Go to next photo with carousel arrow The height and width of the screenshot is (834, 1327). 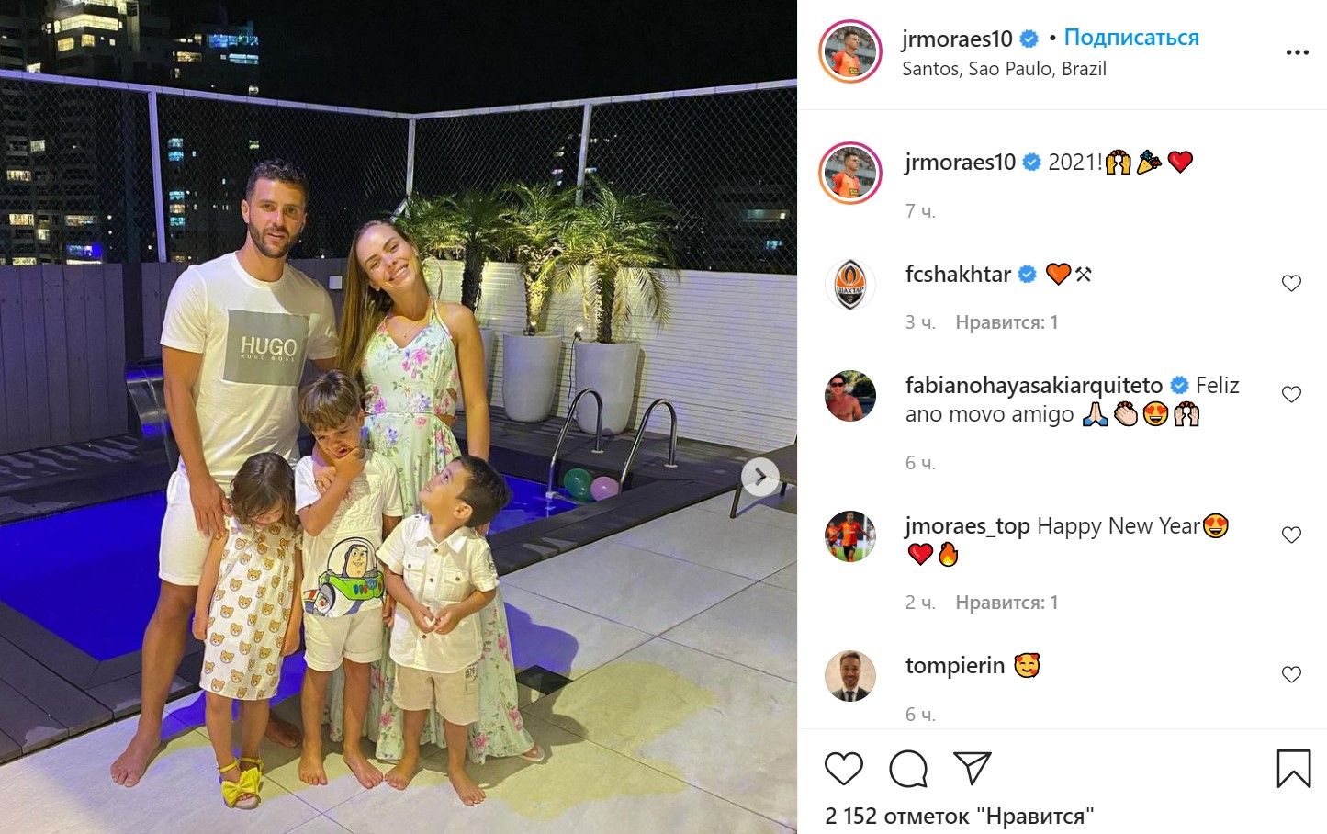click(760, 477)
